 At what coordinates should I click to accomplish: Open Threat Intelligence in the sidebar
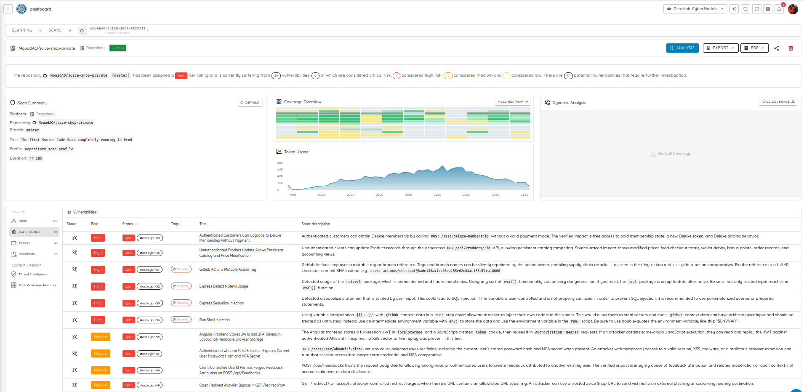(x=34, y=274)
